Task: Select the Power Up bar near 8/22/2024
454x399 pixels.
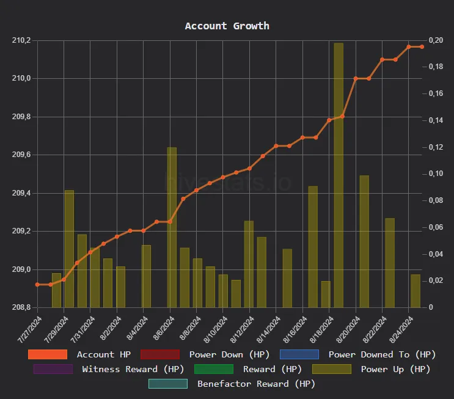Action: 390,263
